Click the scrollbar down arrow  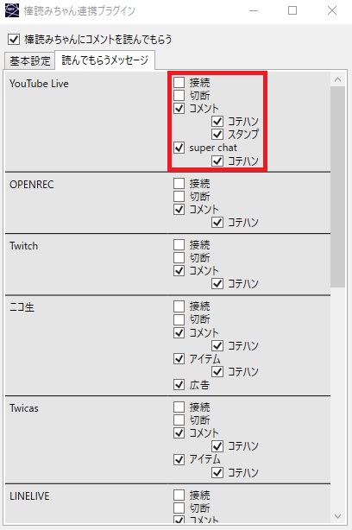[337, 516]
